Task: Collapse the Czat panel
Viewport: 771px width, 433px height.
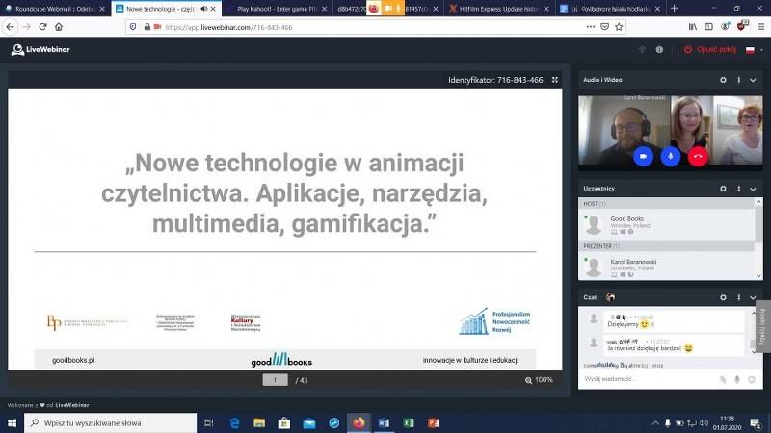Action: pos(753,296)
